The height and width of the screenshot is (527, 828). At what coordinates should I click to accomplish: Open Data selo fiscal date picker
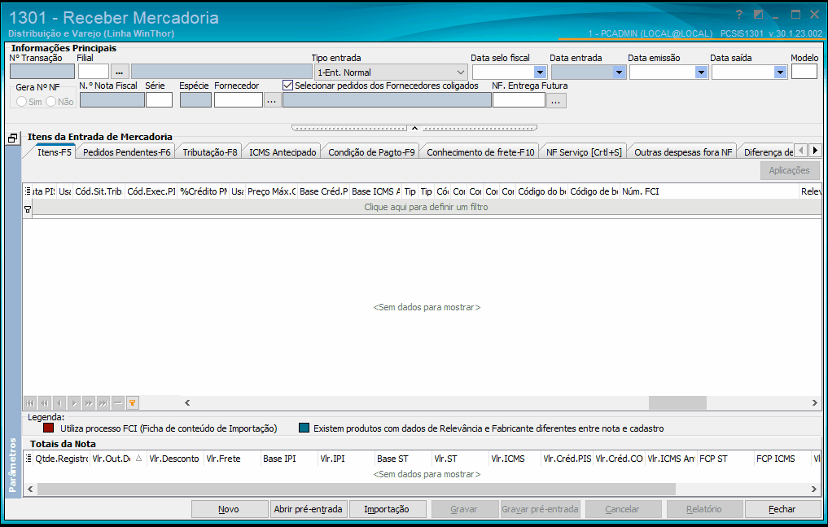540,72
